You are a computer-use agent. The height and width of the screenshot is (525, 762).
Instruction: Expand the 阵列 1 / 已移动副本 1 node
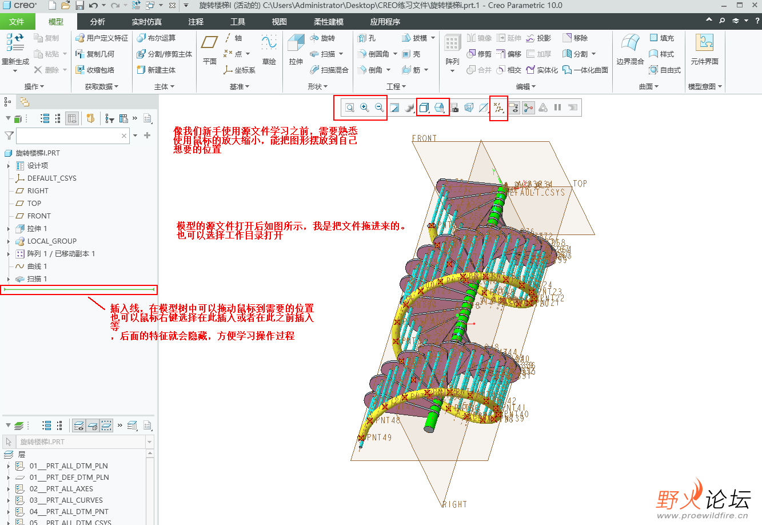(x=9, y=254)
